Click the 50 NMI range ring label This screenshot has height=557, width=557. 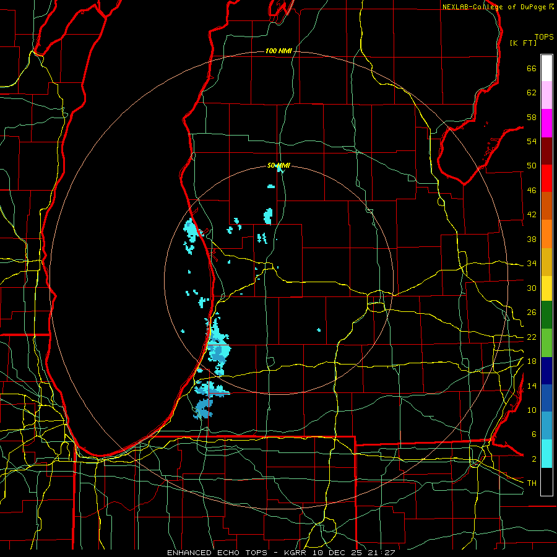278,165
